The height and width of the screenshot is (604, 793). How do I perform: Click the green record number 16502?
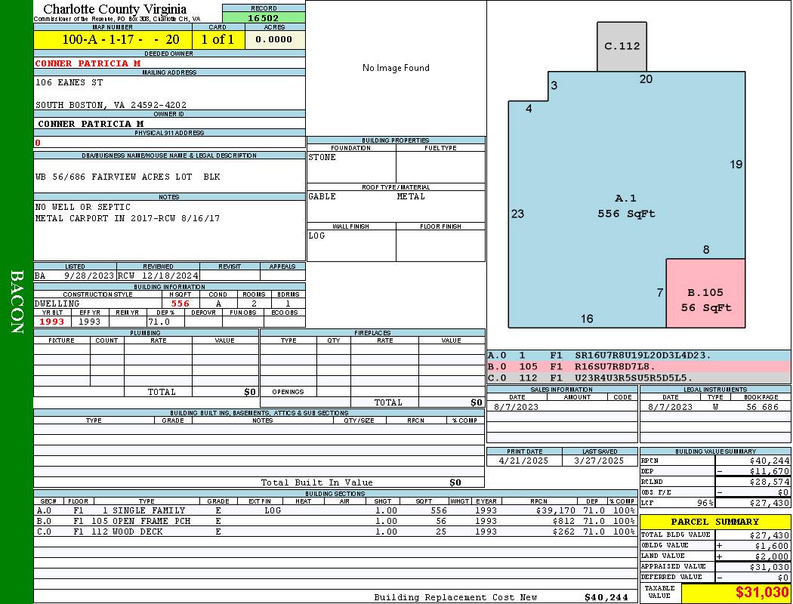264,18
